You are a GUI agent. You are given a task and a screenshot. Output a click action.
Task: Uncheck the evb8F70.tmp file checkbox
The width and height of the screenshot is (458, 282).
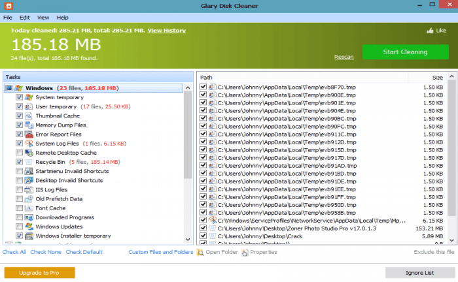[203, 86]
